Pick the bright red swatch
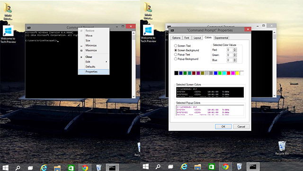Image resolution: width=303 pixels, height=171 pixels. coord(228,73)
